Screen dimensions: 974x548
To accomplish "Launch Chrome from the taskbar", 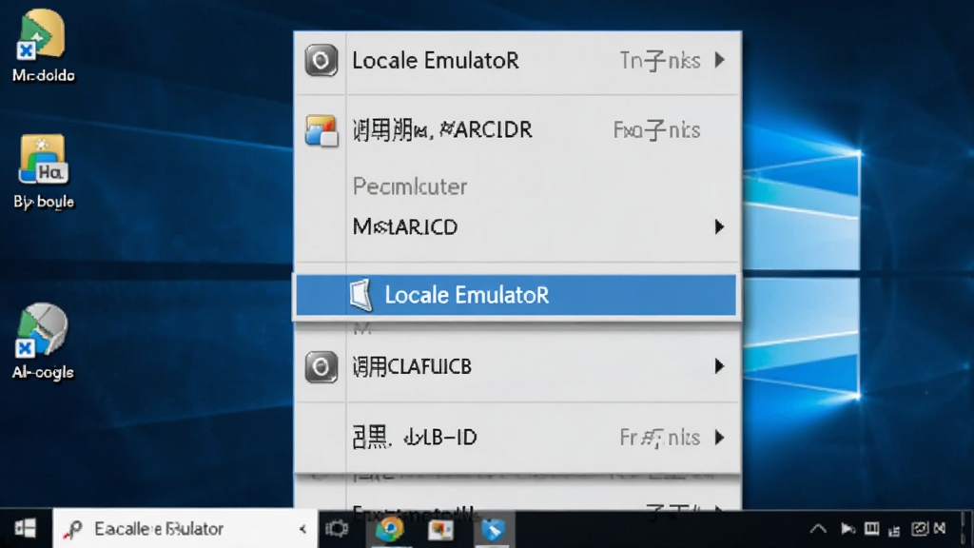I will click(x=390, y=529).
